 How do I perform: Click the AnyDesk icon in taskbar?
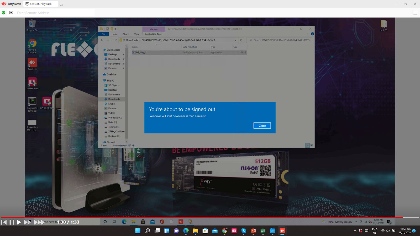point(282,231)
